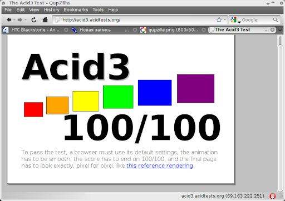
Task: Open the home page icon
Action: click(45, 19)
